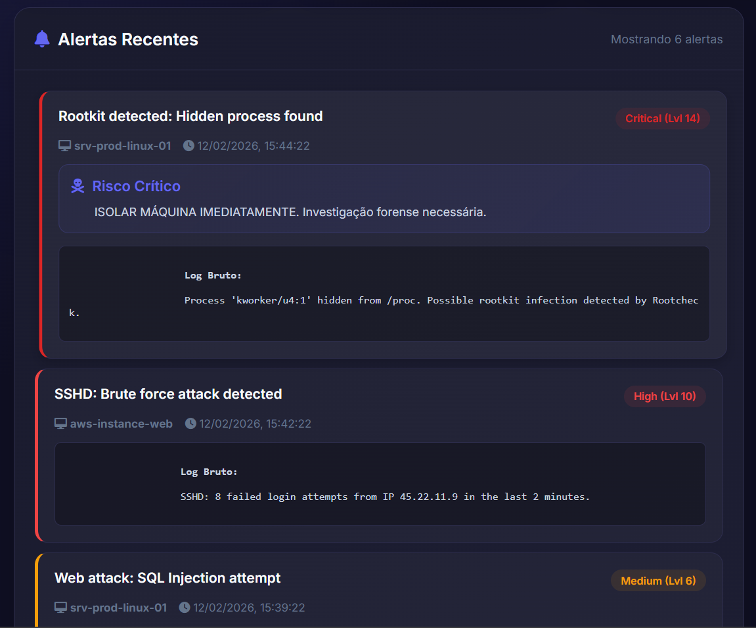The image size is (756, 628).
Task: Click 'srv-prod-linux-01' host in SQL Injection alert
Action: 119,607
